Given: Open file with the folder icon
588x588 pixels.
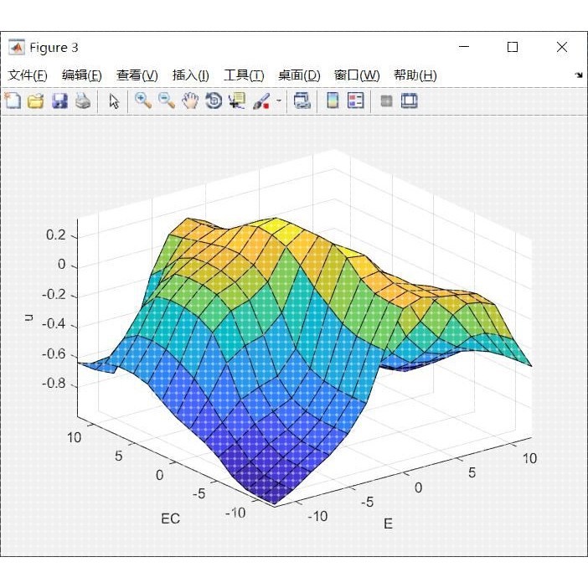Looking at the screenshot, I should [x=36, y=101].
